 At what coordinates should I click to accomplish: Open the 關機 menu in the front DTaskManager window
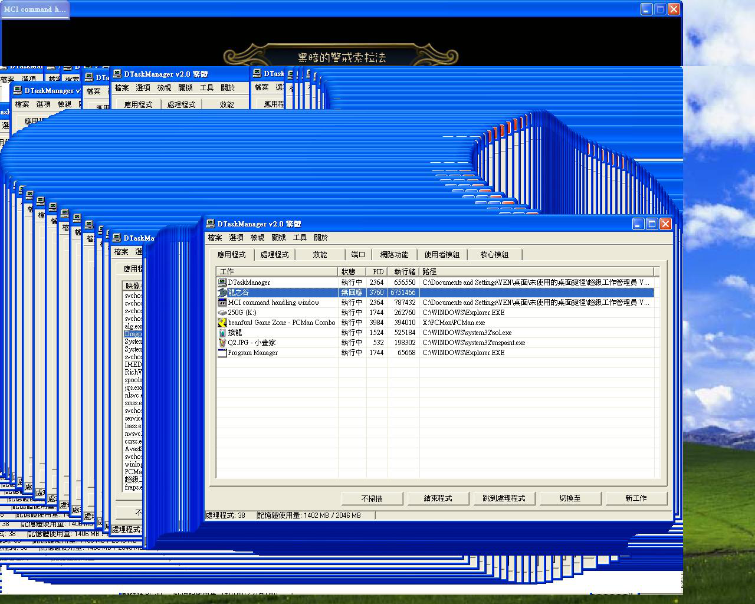click(x=278, y=238)
